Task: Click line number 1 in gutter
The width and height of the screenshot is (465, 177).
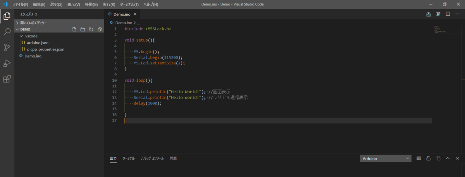Action: click(x=115, y=29)
